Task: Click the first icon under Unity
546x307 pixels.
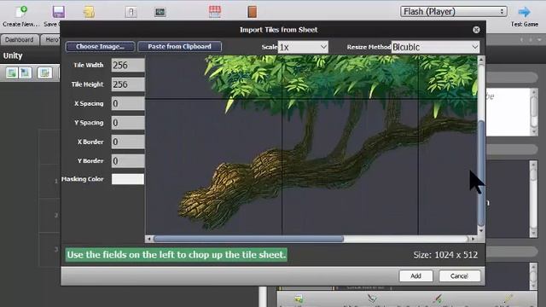Action: (11, 72)
